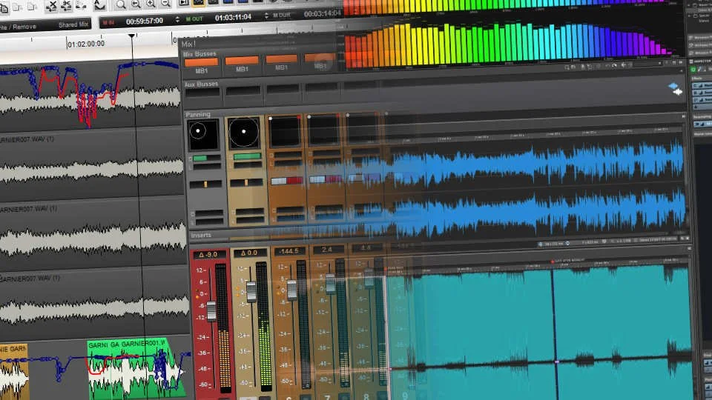Open the Remove tab label

(24, 27)
